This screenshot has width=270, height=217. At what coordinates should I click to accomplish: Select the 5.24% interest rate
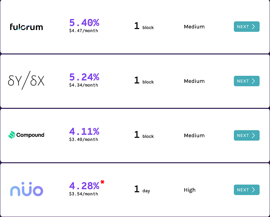click(84, 77)
